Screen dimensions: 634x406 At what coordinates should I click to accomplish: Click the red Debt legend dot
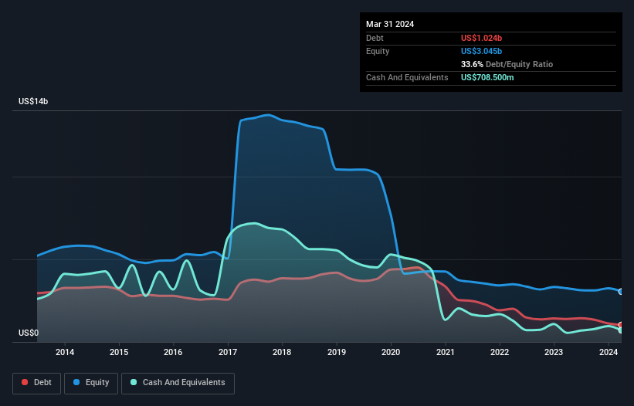[25, 382]
